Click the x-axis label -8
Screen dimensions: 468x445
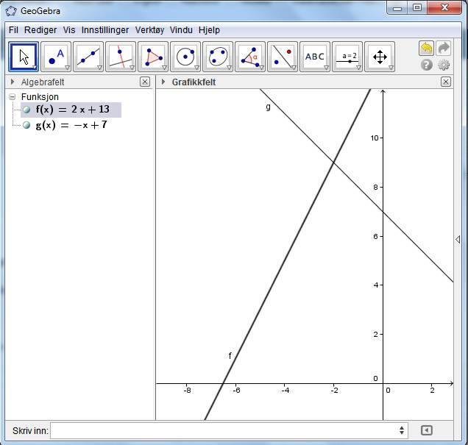[x=187, y=390]
